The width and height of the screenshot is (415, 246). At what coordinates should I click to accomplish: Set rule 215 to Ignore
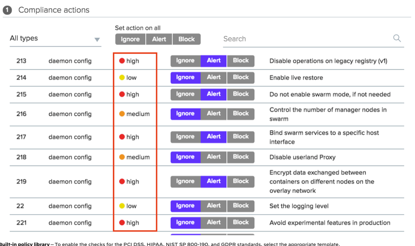point(185,94)
